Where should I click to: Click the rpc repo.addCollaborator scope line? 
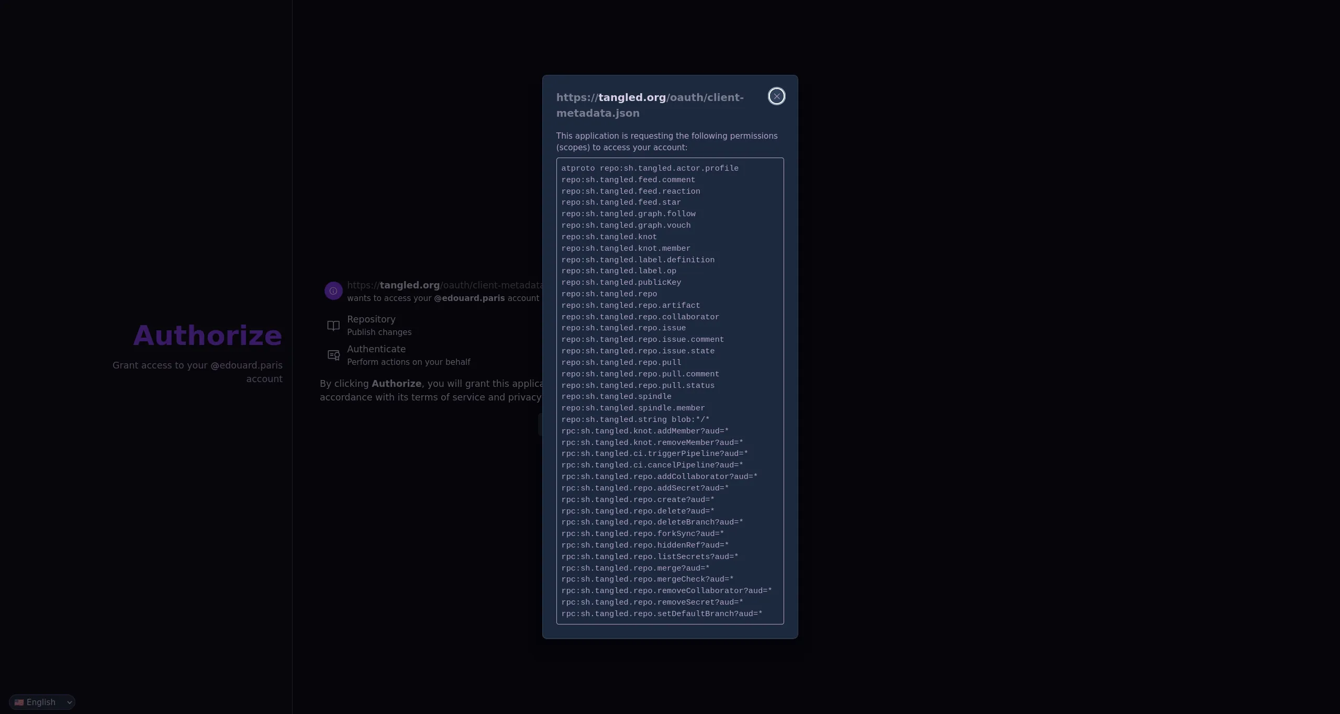point(660,476)
